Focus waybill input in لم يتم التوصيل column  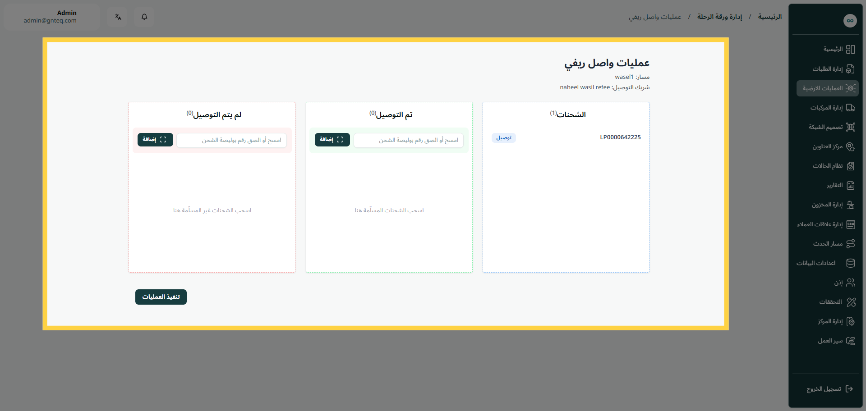pos(231,140)
